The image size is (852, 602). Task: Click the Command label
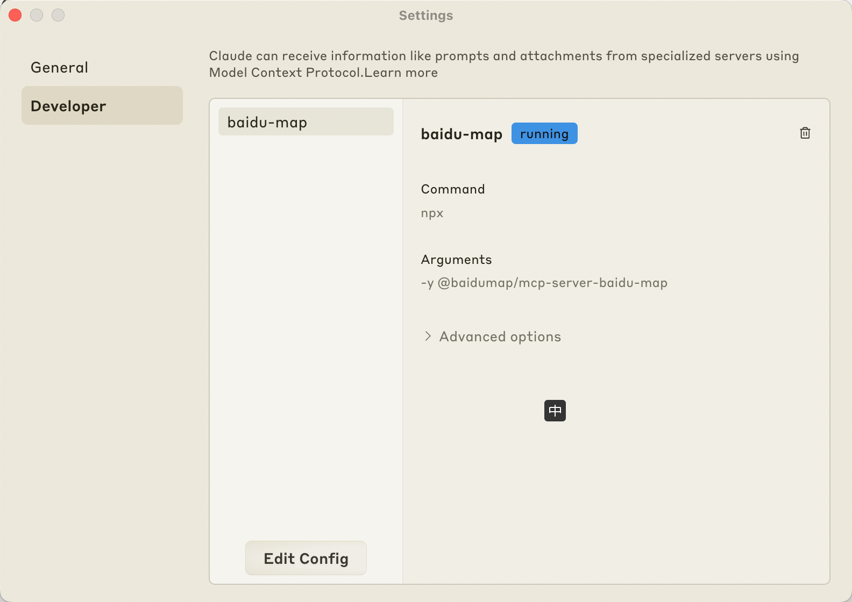point(453,189)
